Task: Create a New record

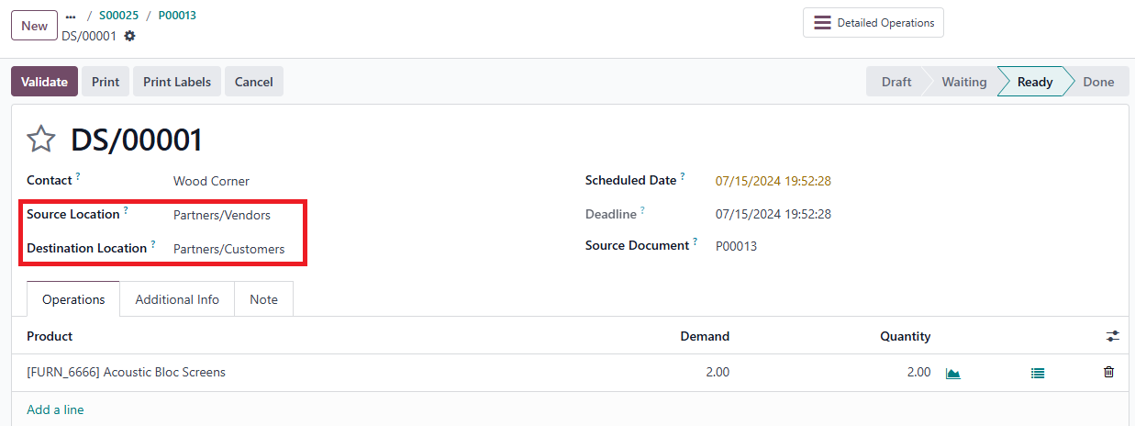Action: 34,26
